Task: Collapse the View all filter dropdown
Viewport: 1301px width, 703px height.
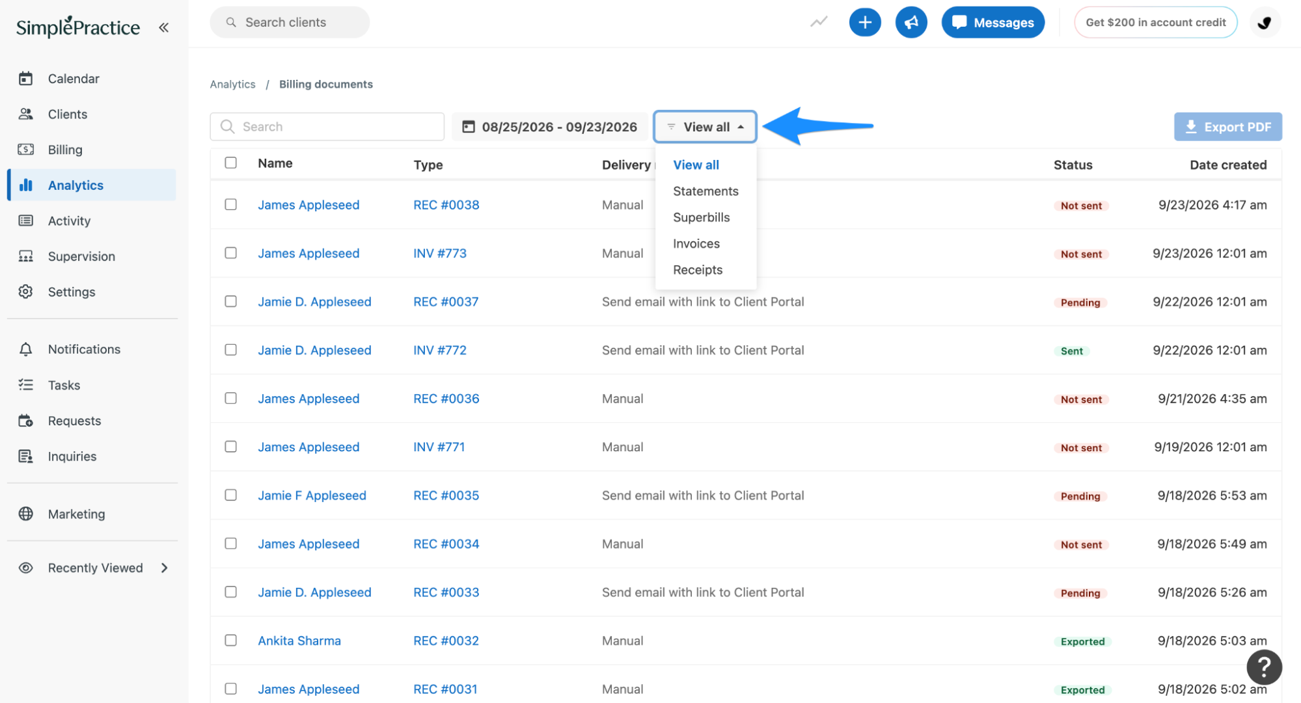Action: (x=705, y=127)
